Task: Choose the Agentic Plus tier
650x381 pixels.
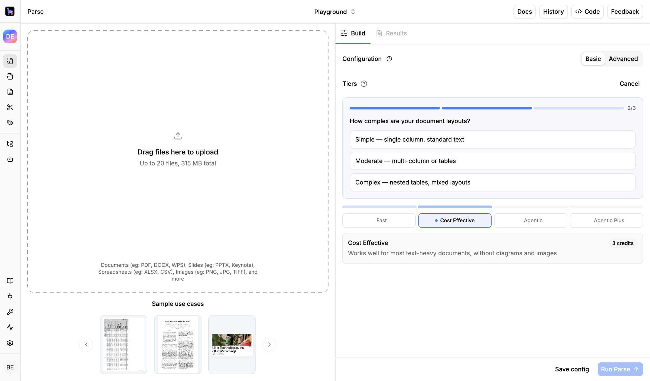Action: [606, 220]
